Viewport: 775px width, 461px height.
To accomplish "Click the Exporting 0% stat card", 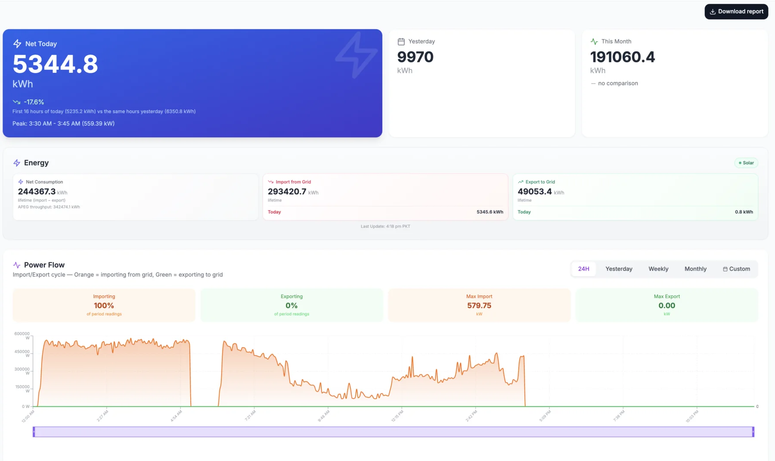I will 291,305.
